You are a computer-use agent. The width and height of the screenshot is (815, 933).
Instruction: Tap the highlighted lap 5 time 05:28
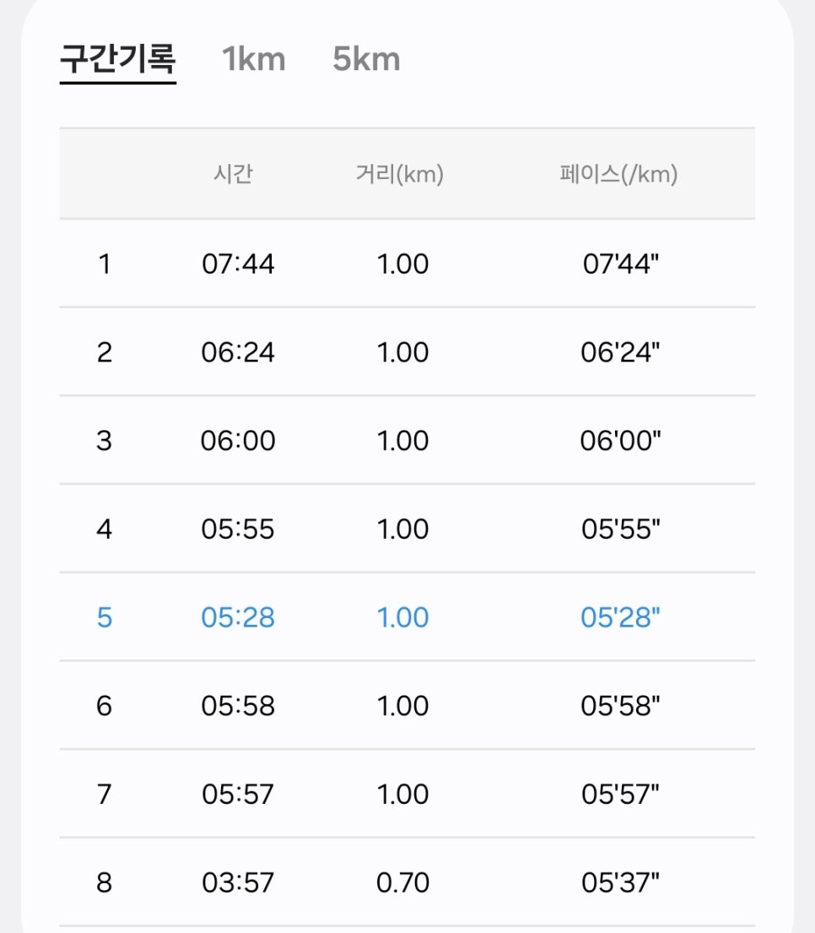(238, 617)
